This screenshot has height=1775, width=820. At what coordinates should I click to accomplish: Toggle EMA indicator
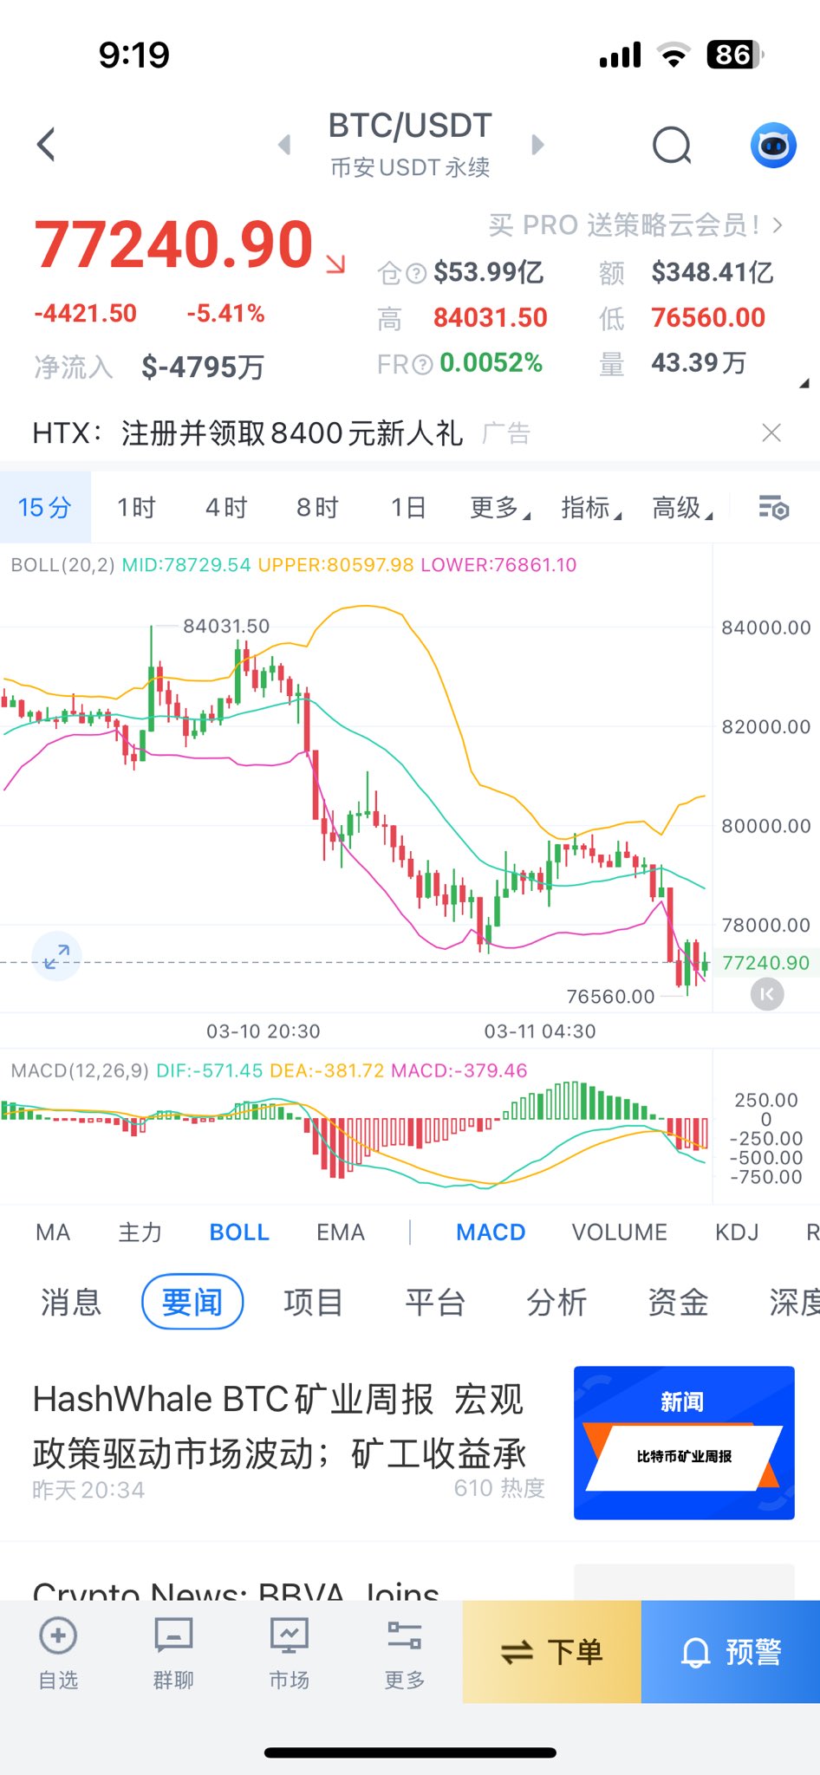coord(341,1232)
